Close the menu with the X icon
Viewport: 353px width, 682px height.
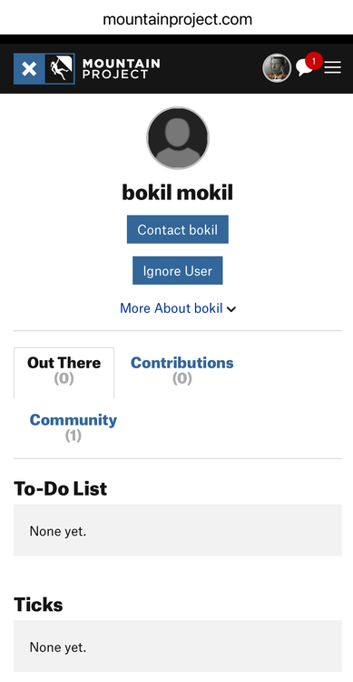[29, 69]
